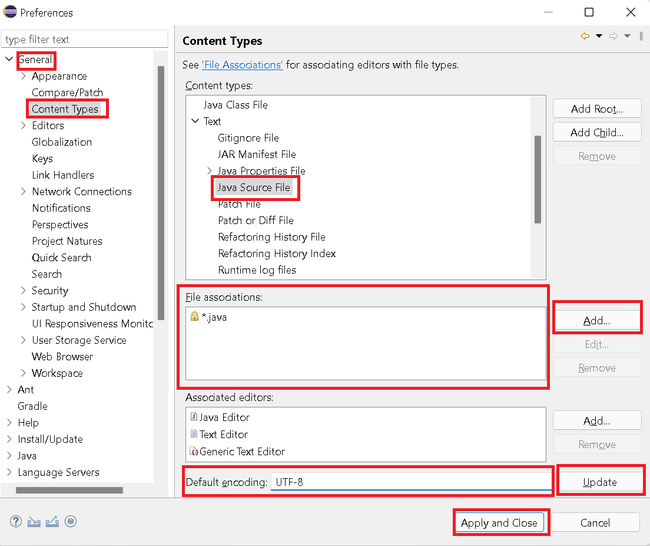Select Patch or Diff File content type

[256, 221]
